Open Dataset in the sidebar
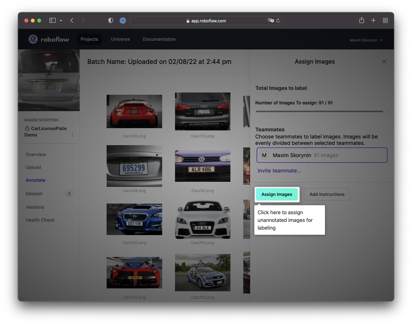This screenshot has height=325, width=412. click(x=34, y=194)
